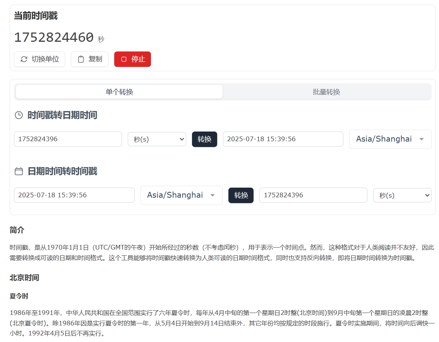
Task: Click the 切换单位 switch unit button
Action: coord(39,59)
